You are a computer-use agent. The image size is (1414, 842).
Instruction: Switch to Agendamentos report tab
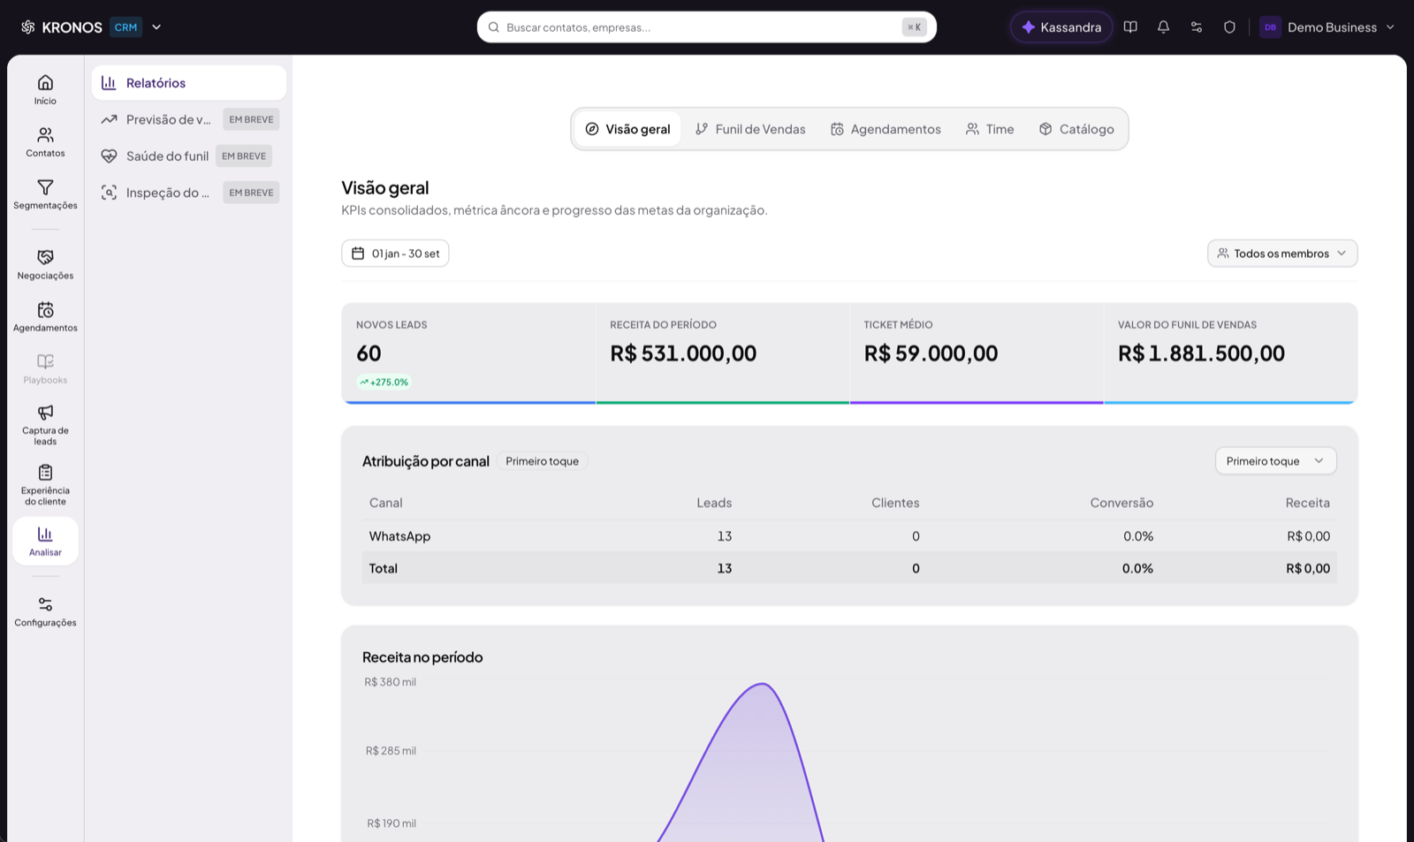pos(886,129)
